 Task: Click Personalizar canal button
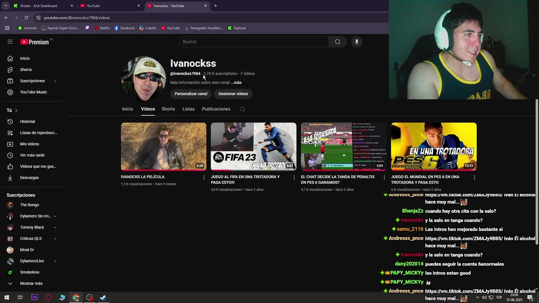(191, 94)
